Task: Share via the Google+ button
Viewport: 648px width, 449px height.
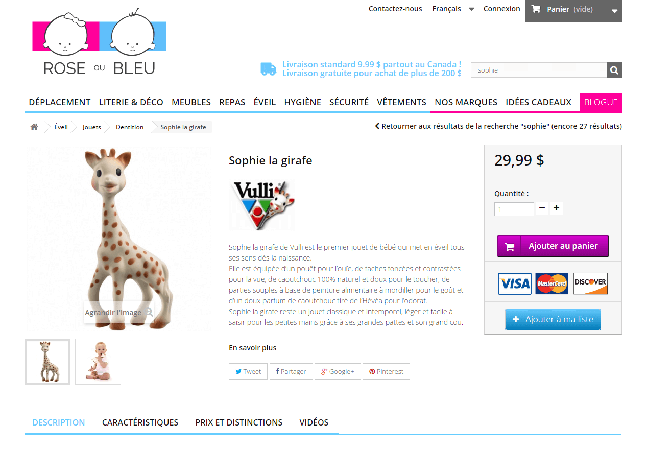Action: click(338, 371)
